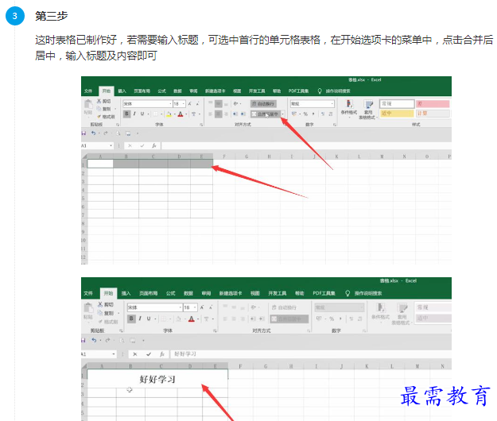Click Format Painter in the first Excel image
Viewport: 497px width, 421px height.
[x=107, y=117]
